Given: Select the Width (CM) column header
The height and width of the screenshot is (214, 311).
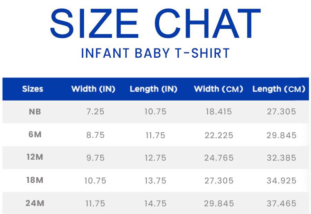Looking at the screenshot, I should pyautogui.click(x=218, y=89).
